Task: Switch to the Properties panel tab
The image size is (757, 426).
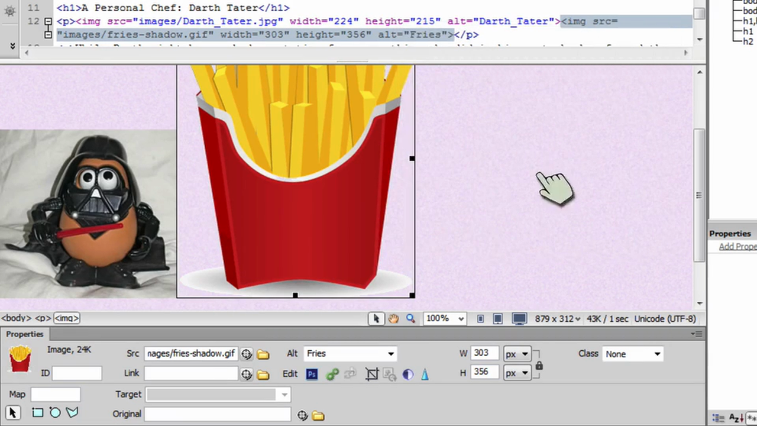Action: click(x=24, y=334)
